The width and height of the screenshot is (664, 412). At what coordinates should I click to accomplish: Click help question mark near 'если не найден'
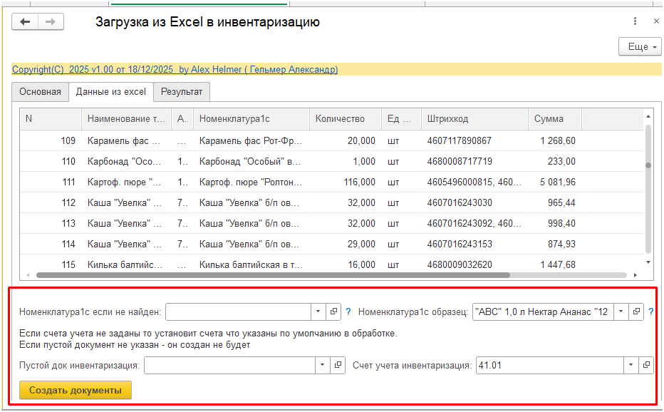coord(348,312)
